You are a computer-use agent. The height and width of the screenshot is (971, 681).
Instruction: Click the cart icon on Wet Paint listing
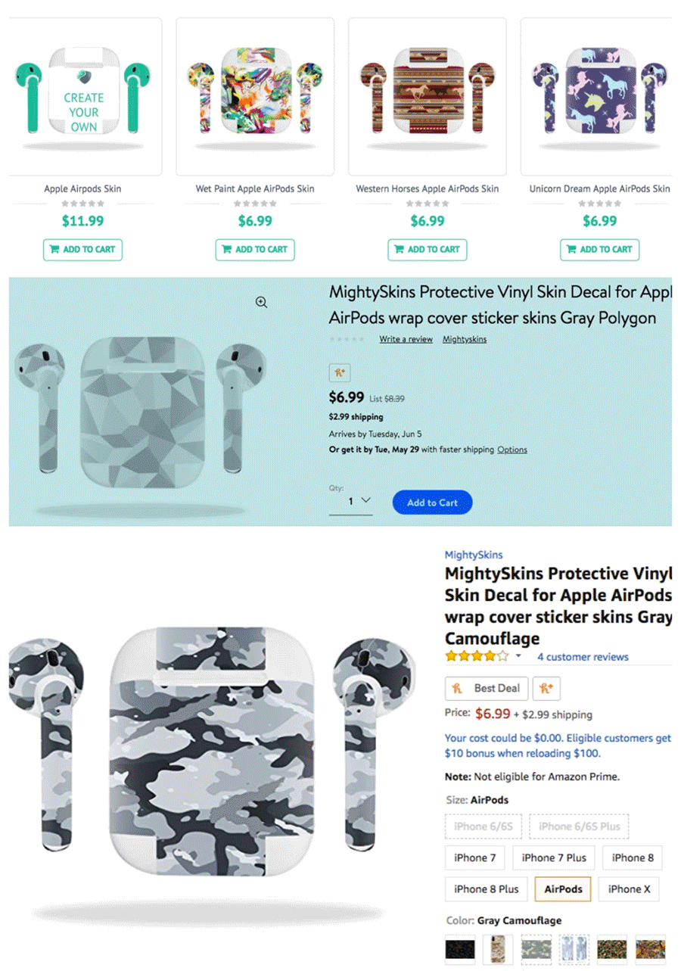click(226, 249)
